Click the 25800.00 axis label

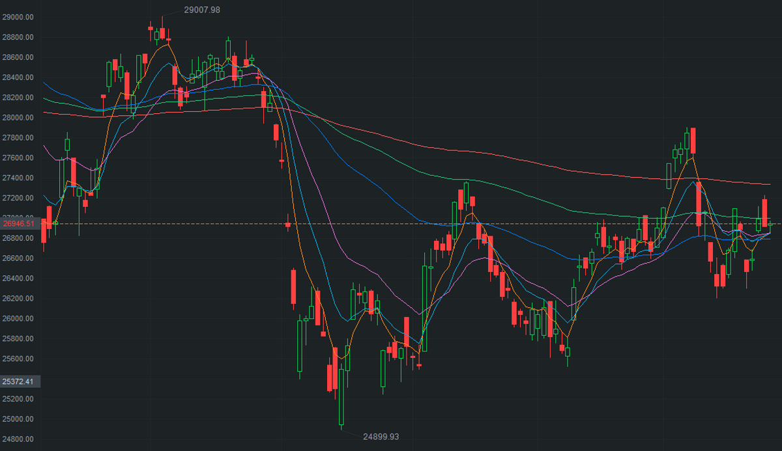18,339
